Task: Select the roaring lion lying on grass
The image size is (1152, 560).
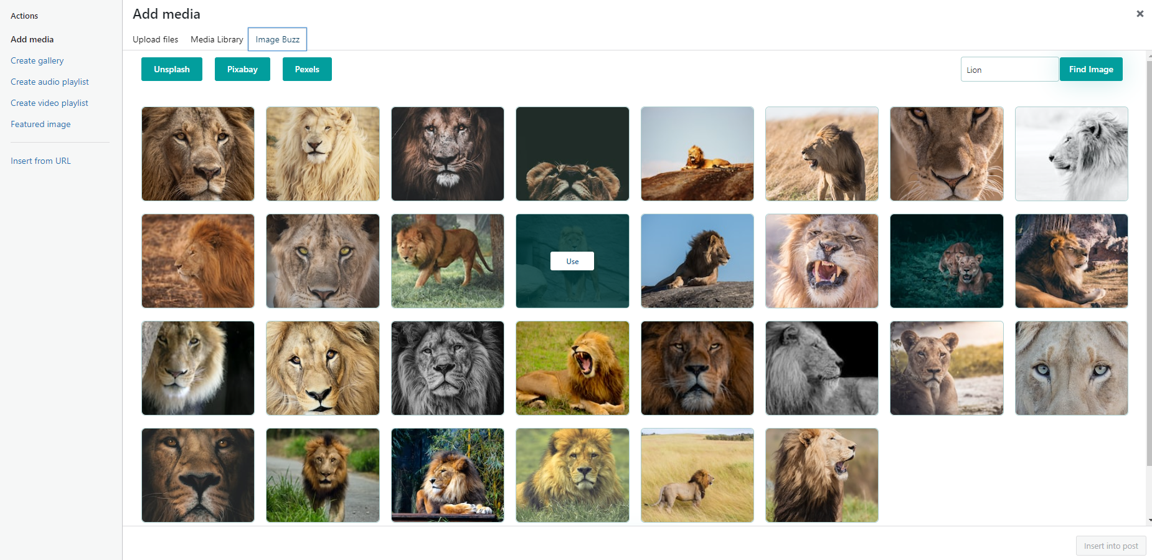Action: (572, 368)
